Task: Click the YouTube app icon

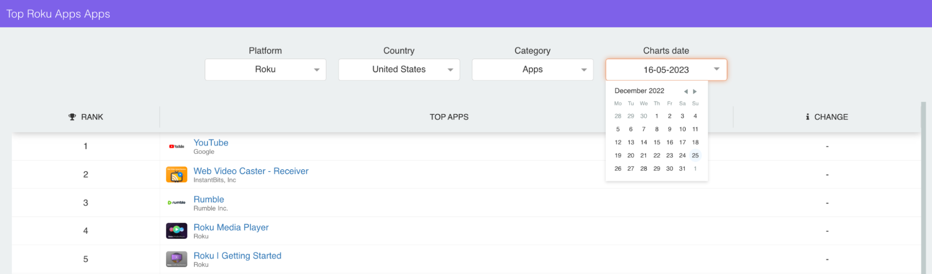Action: click(x=176, y=146)
